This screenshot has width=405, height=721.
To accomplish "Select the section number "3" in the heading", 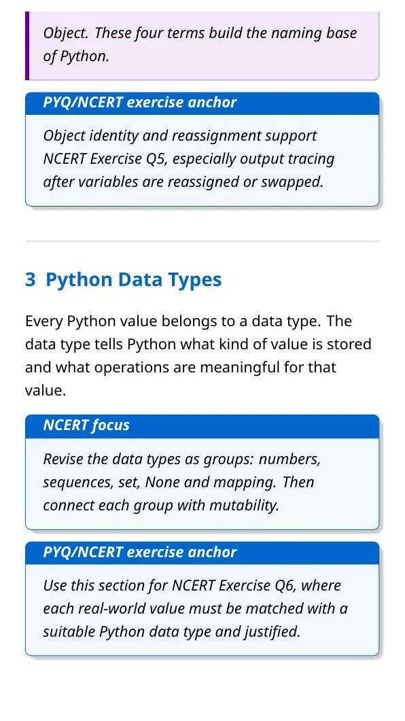I will [x=31, y=279].
